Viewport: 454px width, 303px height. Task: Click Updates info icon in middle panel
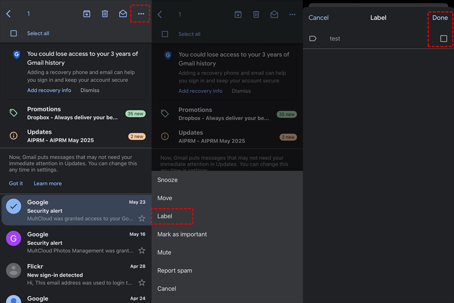pyautogui.click(x=165, y=136)
